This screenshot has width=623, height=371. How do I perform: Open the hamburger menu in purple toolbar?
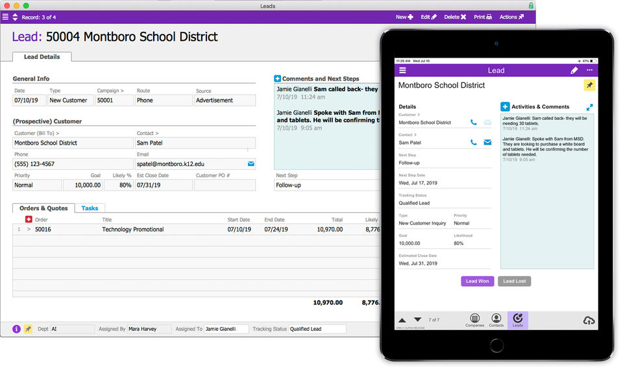pyautogui.click(x=5, y=17)
